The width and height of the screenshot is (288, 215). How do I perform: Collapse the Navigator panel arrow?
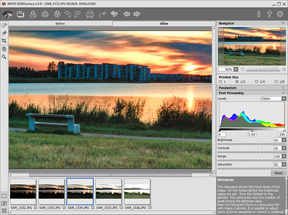point(283,23)
